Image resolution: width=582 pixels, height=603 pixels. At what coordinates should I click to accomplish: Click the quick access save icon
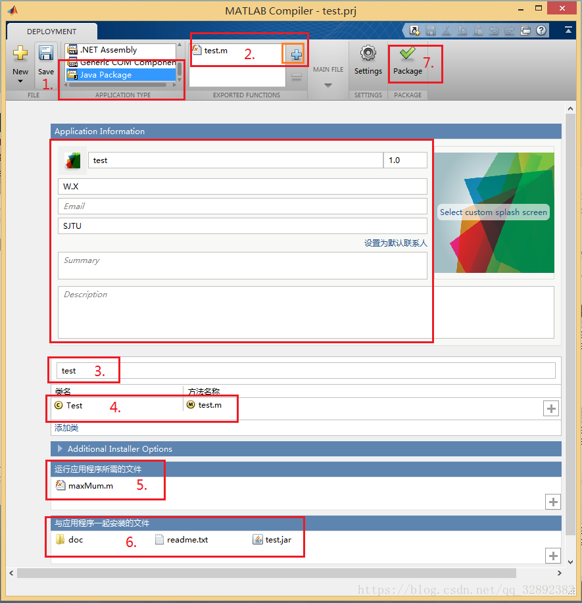(431, 30)
